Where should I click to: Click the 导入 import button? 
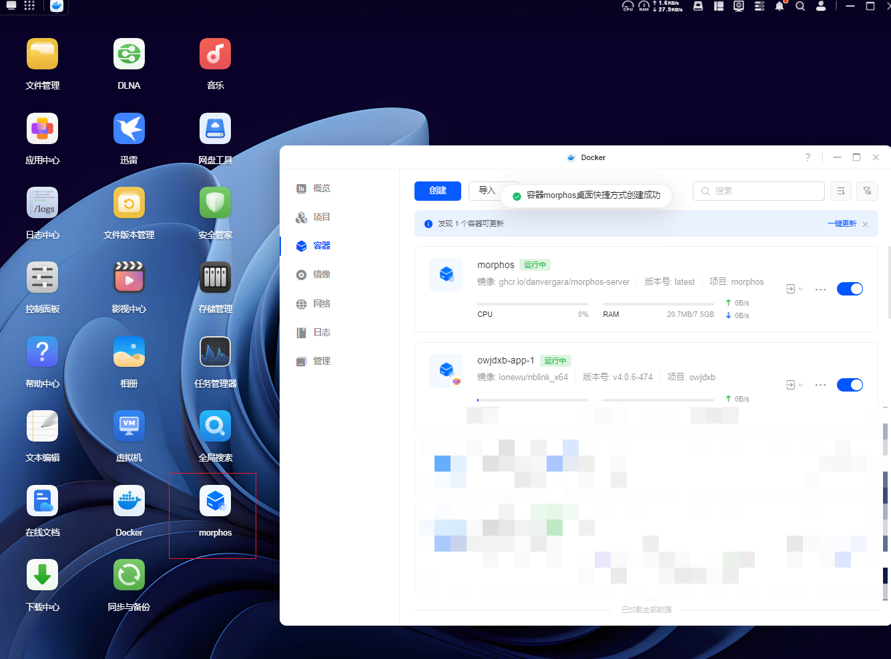[487, 191]
